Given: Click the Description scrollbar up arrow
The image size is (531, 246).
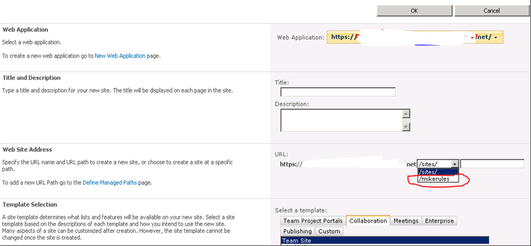Looking at the screenshot, I should click(x=406, y=114).
